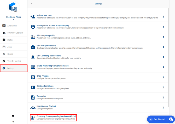175x124 pixels.
Task: Select Settings in the sidebar
Action: 14,68
